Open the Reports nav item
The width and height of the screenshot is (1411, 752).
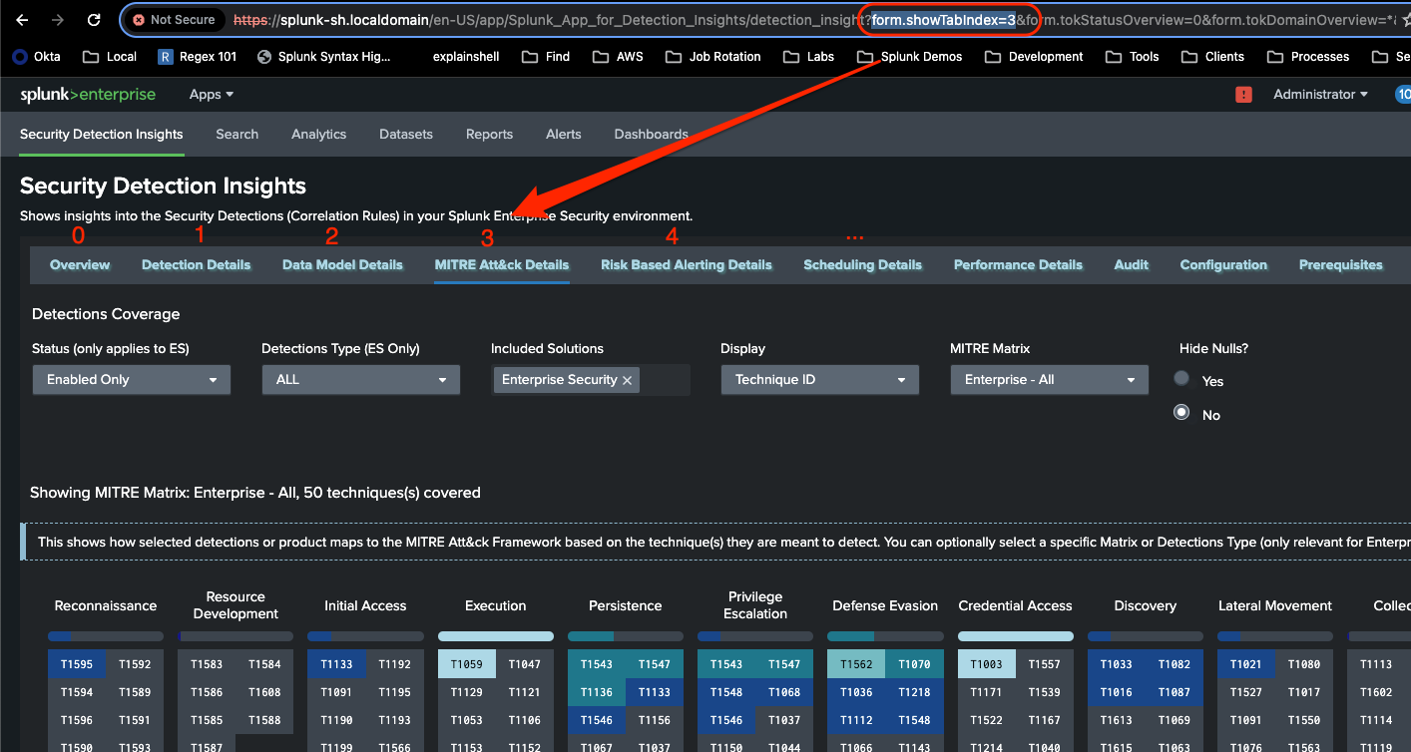pos(489,135)
